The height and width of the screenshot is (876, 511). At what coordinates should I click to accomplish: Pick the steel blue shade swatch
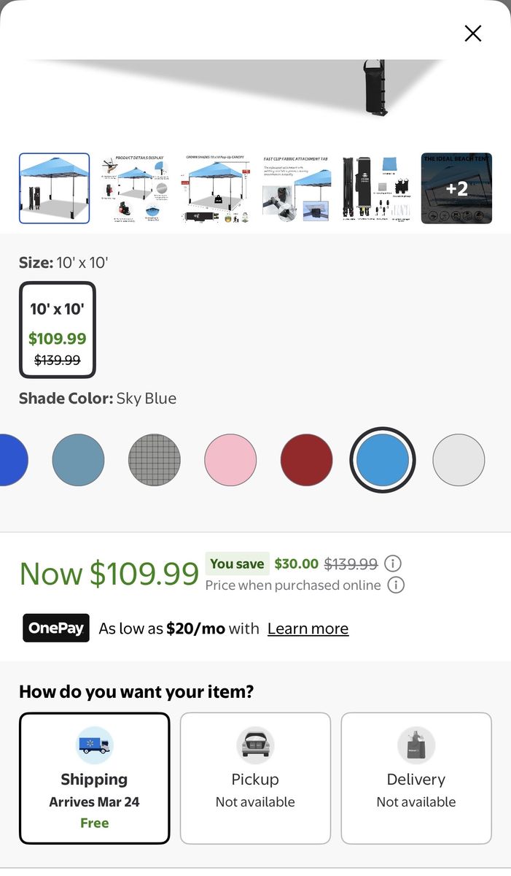click(78, 460)
